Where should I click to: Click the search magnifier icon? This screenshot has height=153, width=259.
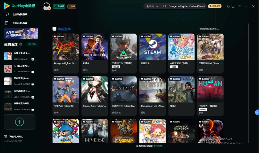[165, 6]
